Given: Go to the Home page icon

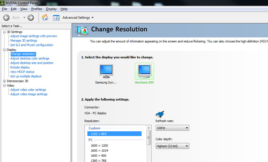Looking at the screenshot, I should pos(45,17).
